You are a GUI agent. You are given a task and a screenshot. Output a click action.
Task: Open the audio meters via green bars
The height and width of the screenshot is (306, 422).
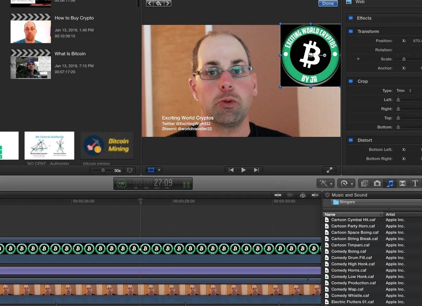[186, 184]
